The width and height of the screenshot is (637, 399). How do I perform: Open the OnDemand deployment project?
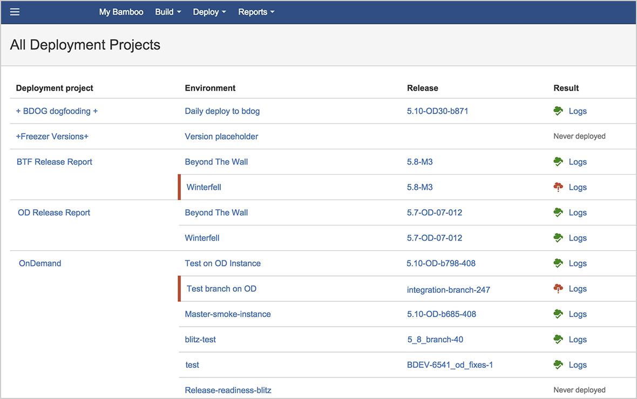40,263
